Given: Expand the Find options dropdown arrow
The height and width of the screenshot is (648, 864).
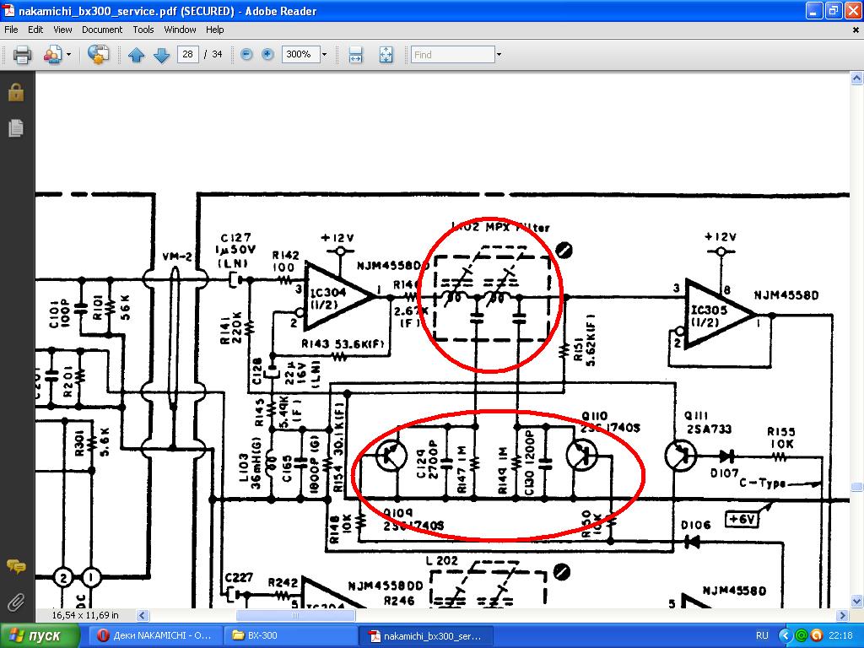Looking at the screenshot, I should [499, 55].
